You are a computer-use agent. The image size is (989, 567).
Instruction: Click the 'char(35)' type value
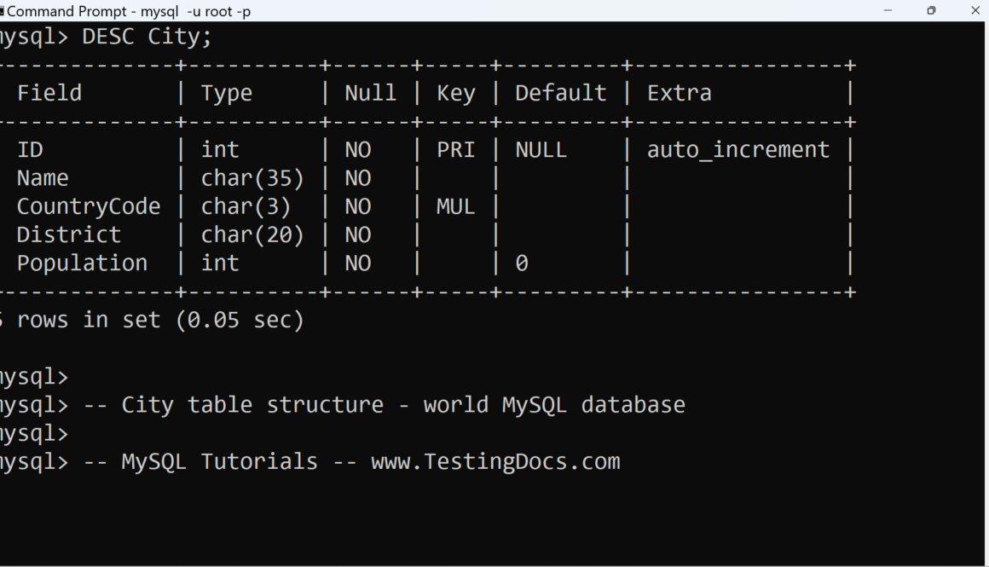coord(252,178)
